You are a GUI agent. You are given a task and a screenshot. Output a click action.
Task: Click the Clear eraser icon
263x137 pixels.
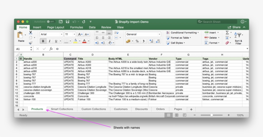click(x=227, y=43)
